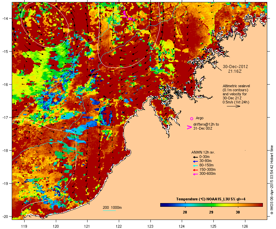Click the 0.5m/s velocity scale arrow
The width and height of the screenshot is (276, 229).
(x=233, y=106)
